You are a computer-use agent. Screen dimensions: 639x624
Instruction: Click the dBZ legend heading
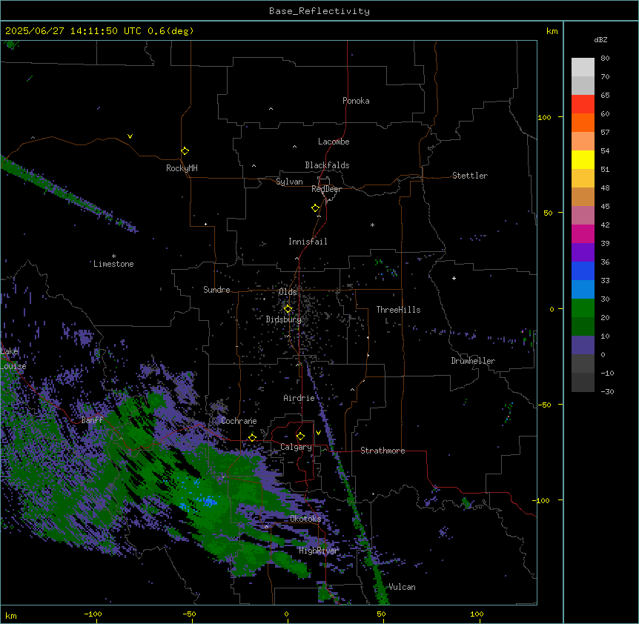coord(600,39)
